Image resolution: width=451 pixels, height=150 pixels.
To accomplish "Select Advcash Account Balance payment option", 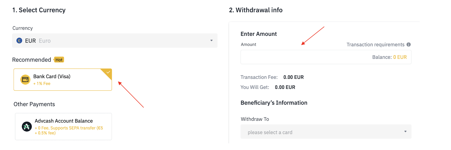I will point(63,126).
